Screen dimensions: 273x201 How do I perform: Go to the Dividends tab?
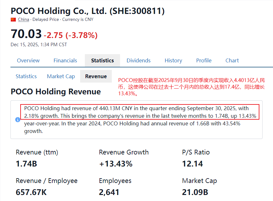138,60
